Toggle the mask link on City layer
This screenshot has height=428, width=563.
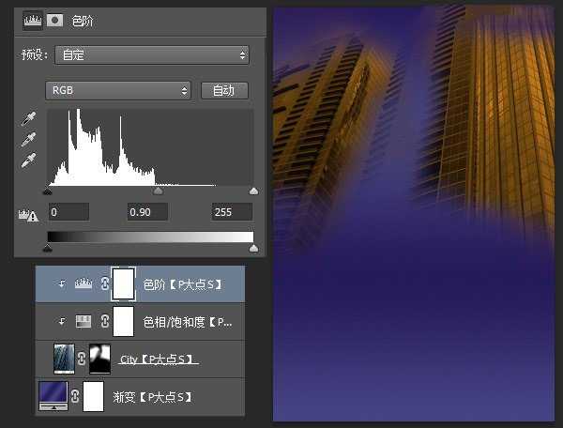[82, 359]
